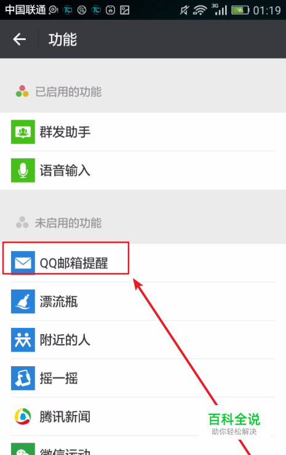Tap the WiFi status bar icon

(200, 10)
